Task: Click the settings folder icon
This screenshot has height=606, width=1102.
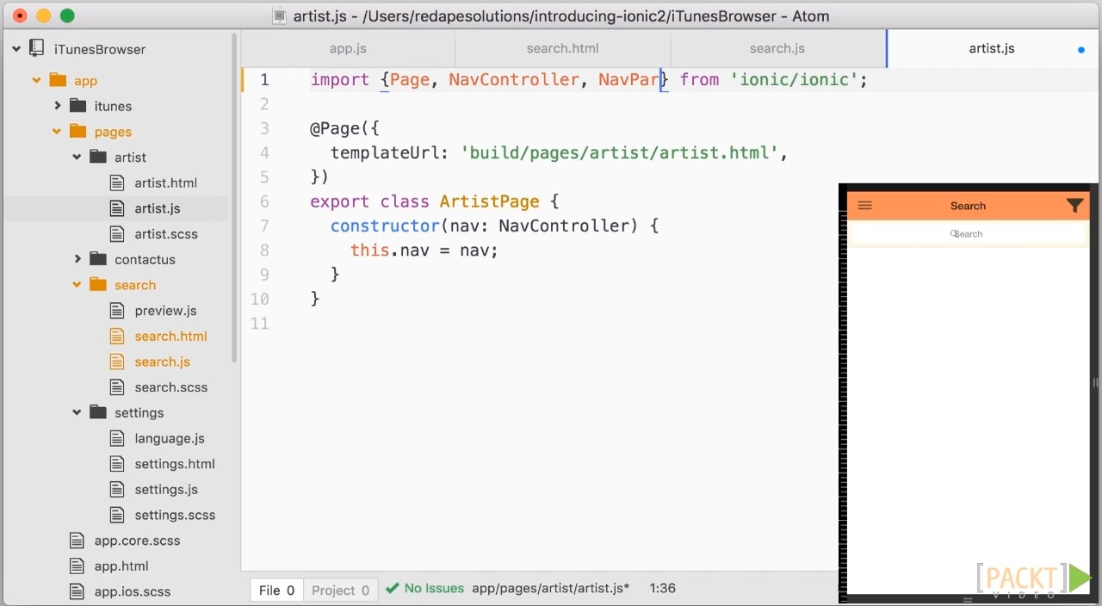Action: 99,412
